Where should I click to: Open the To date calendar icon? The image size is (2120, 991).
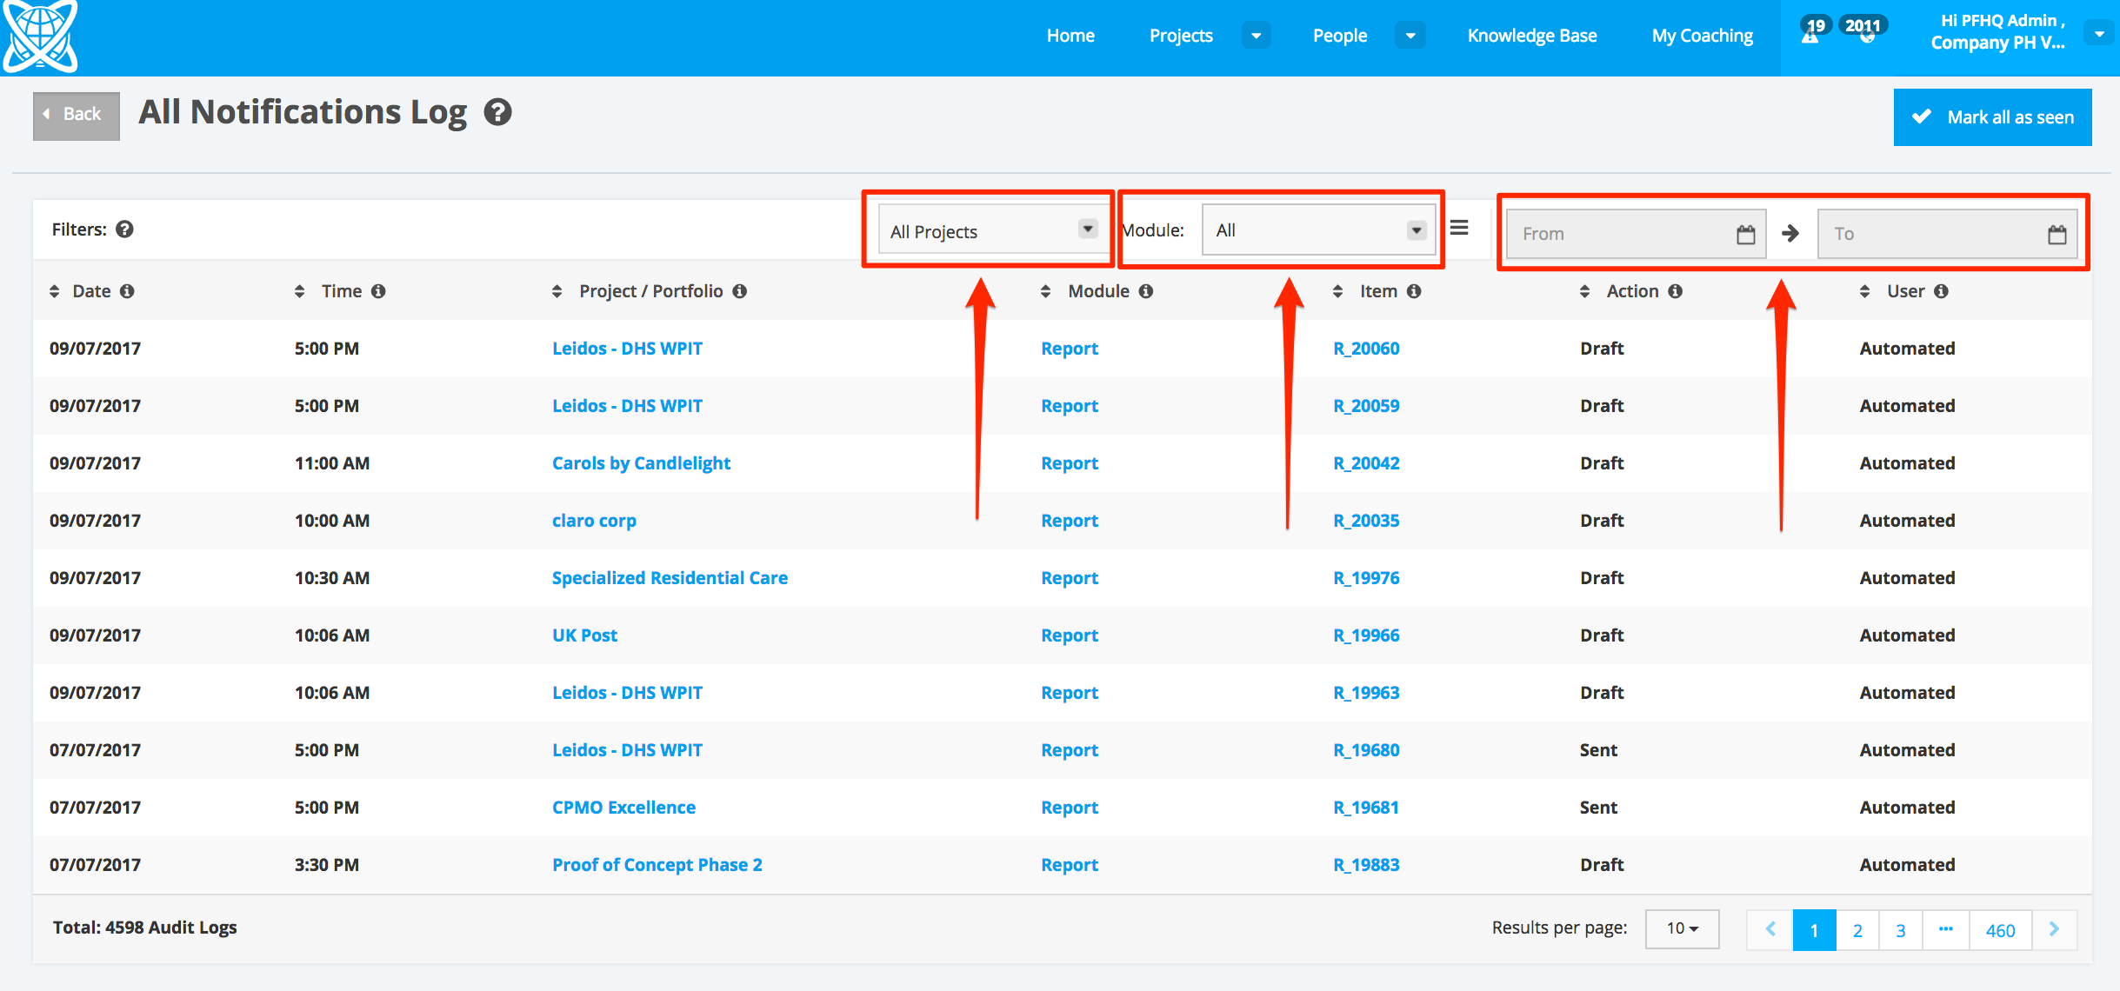pos(2057,234)
